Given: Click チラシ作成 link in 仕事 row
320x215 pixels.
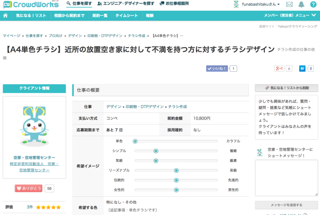Looking at the screenshot, I should (178, 107).
